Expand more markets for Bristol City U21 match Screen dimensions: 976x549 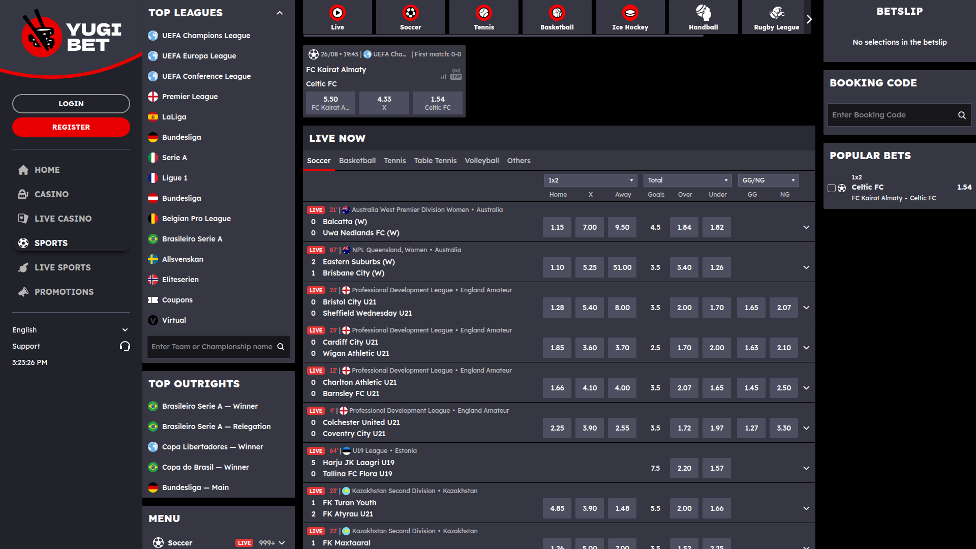[806, 308]
